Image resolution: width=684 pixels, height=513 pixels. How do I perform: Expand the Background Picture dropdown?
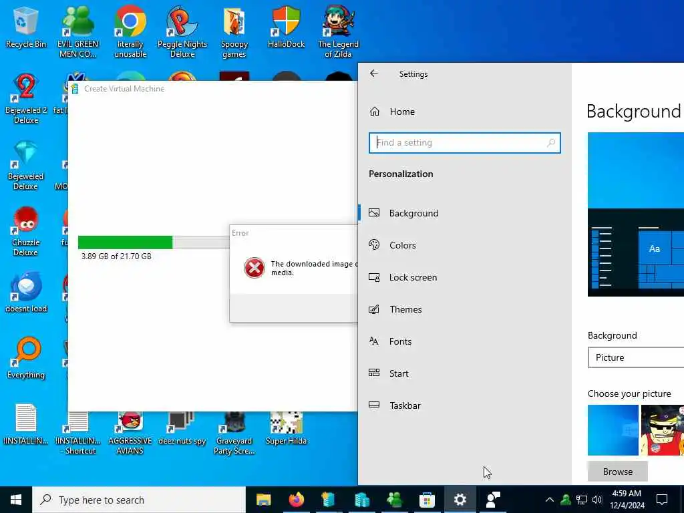[636, 357]
